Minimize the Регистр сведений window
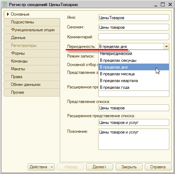This screenshot has width=175, height=174. pyautogui.click(x=156, y=5)
